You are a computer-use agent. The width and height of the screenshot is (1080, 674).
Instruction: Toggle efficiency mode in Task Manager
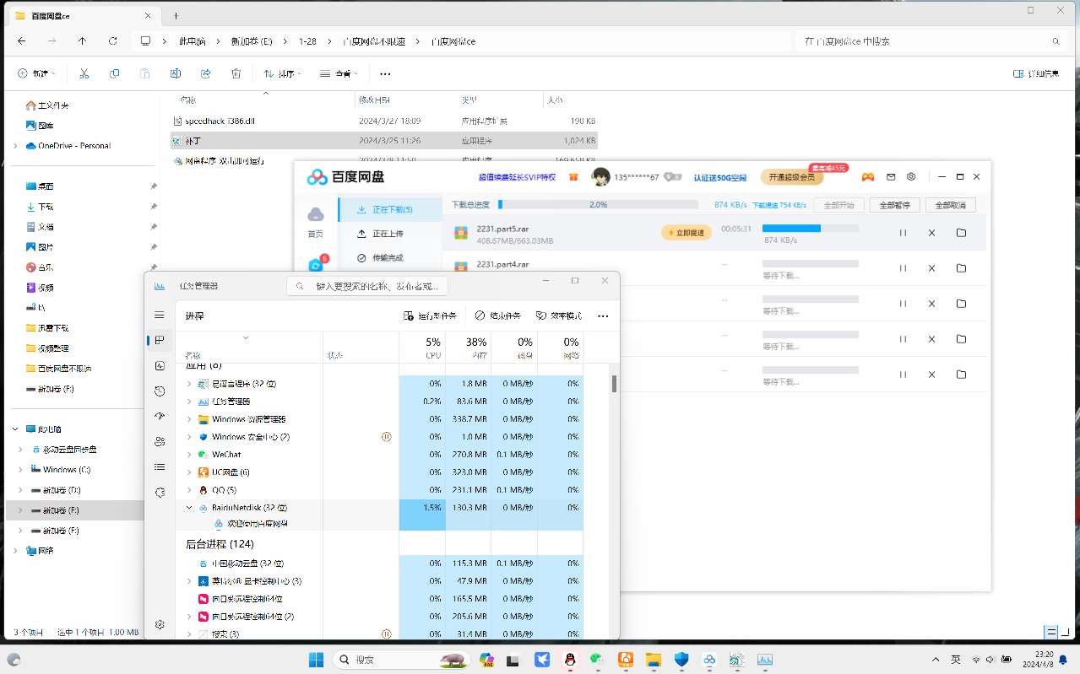point(559,315)
